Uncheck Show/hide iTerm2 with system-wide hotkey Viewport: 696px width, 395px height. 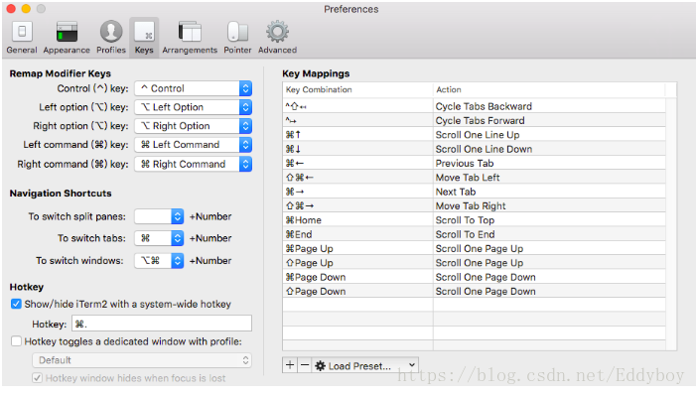click(x=16, y=304)
